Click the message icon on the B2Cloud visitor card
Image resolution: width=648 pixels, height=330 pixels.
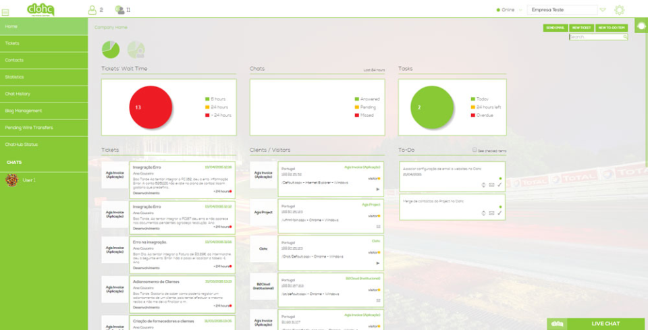point(378,300)
